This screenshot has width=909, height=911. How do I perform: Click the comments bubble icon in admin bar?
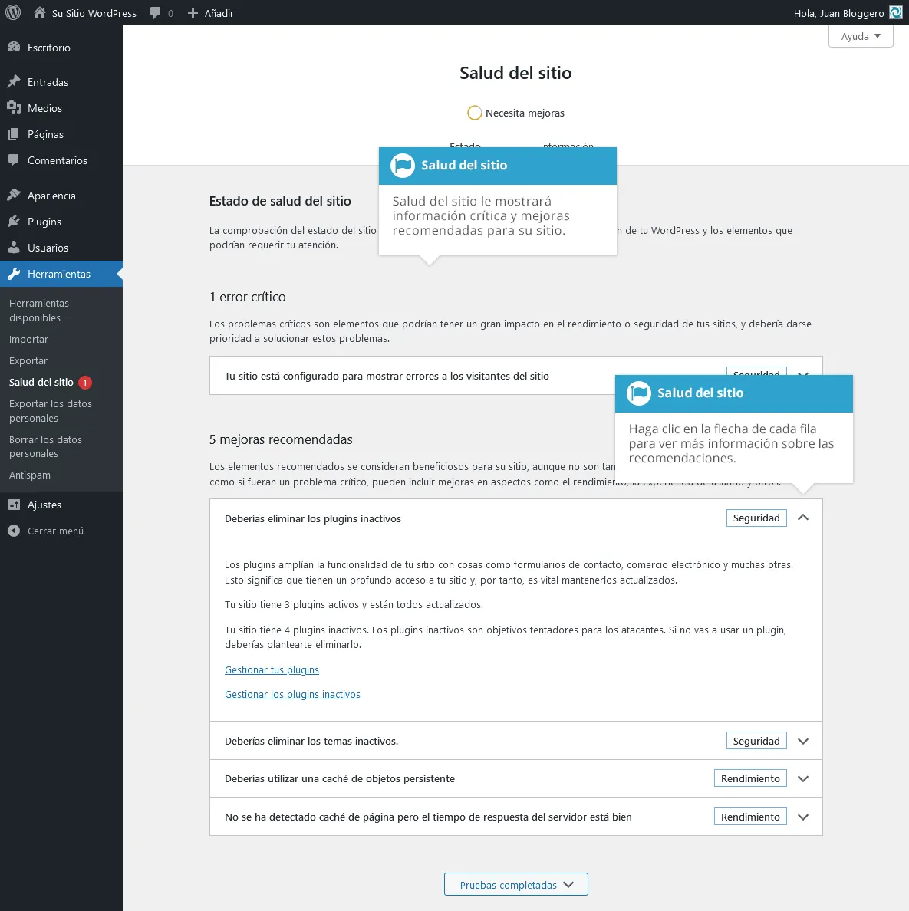click(x=155, y=13)
